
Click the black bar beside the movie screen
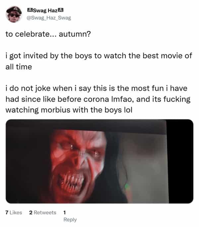click(180, 161)
